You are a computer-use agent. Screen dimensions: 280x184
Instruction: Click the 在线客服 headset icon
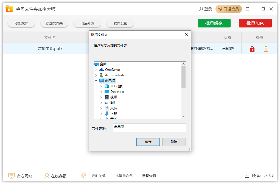(x=47, y=176)
